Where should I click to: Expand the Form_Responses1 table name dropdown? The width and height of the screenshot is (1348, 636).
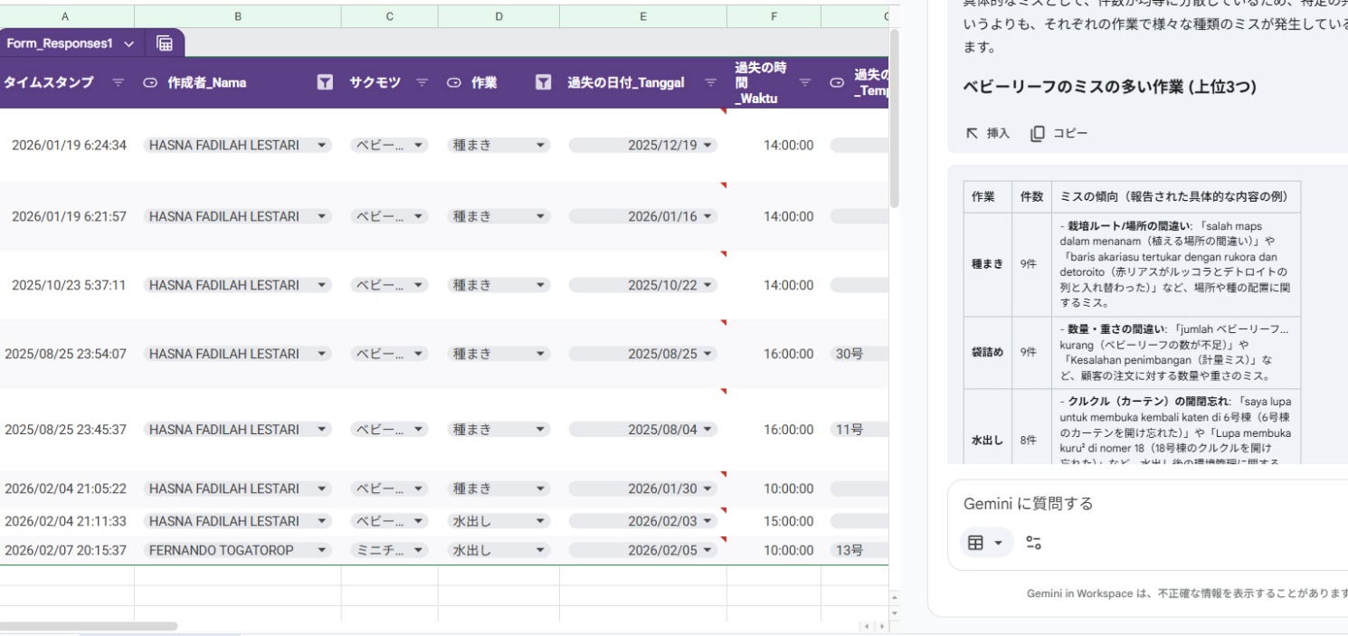tap(128, 43)
